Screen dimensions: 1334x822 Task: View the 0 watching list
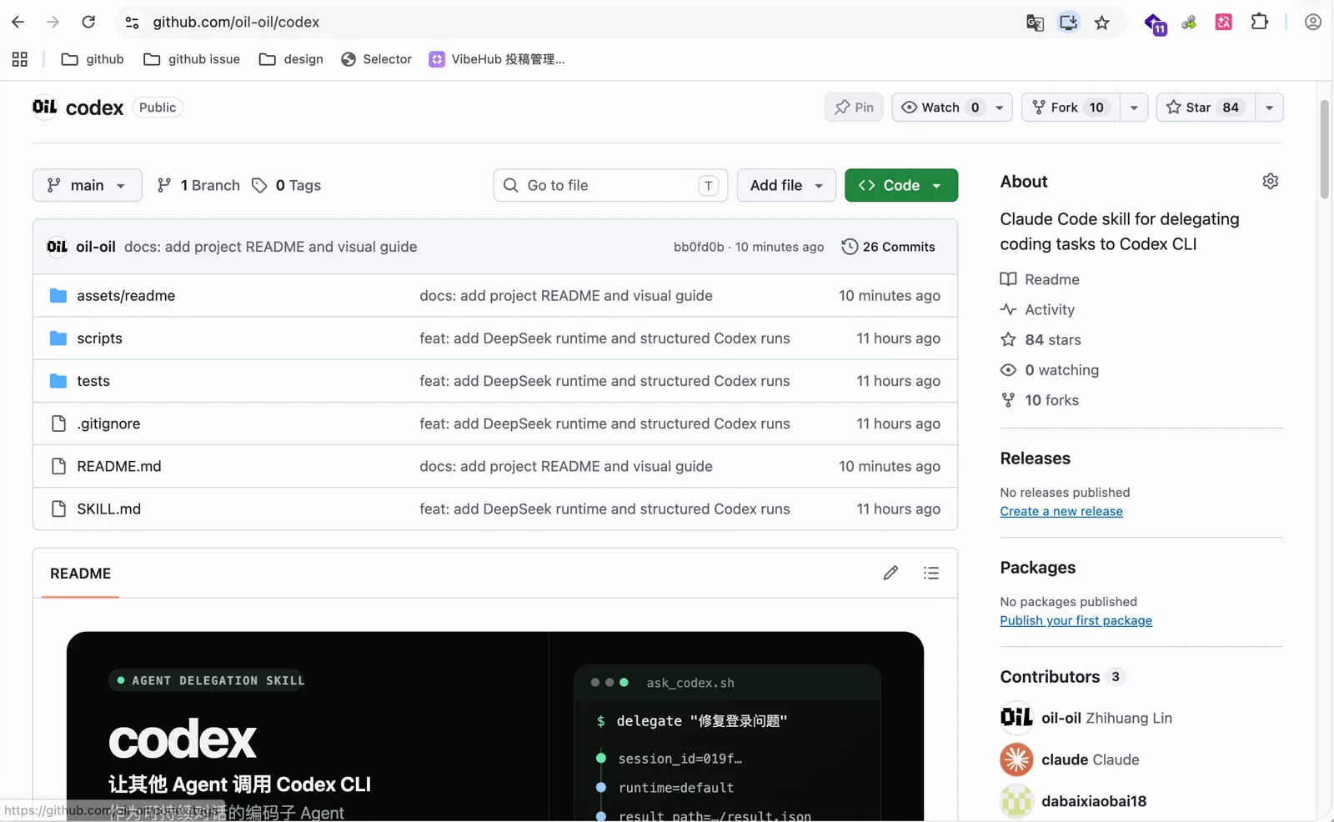[1050, 369]
